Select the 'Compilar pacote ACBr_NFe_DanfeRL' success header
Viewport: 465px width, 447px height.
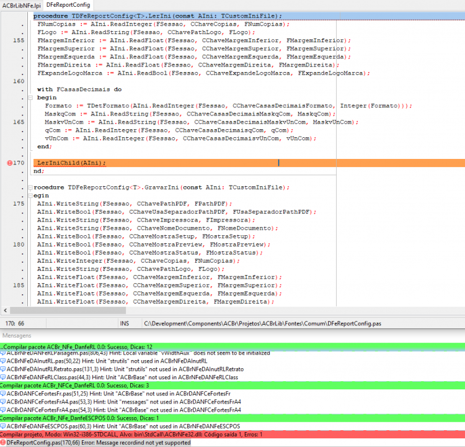tap(232, 347)
